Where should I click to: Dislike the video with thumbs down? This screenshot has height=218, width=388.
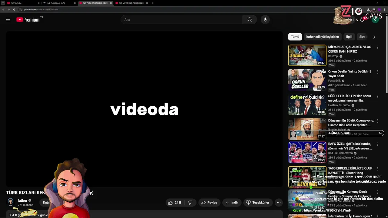(190, 203)
